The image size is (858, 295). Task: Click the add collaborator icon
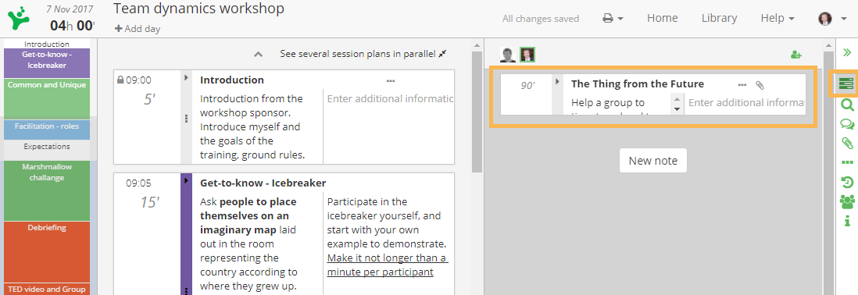[x=796, y=55]
